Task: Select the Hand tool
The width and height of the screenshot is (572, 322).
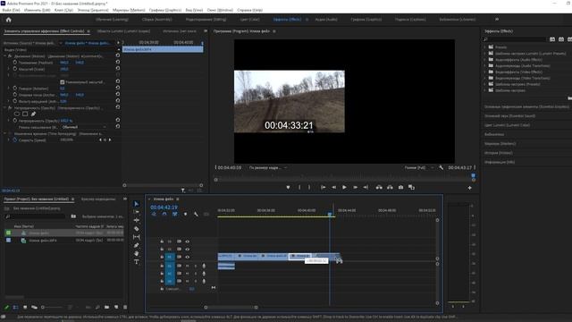Action: [x=137, y=253]
